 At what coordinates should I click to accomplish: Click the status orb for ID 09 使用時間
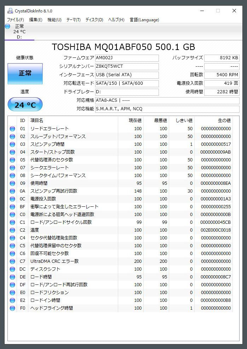pyautogui.click(x=12, y=183)
